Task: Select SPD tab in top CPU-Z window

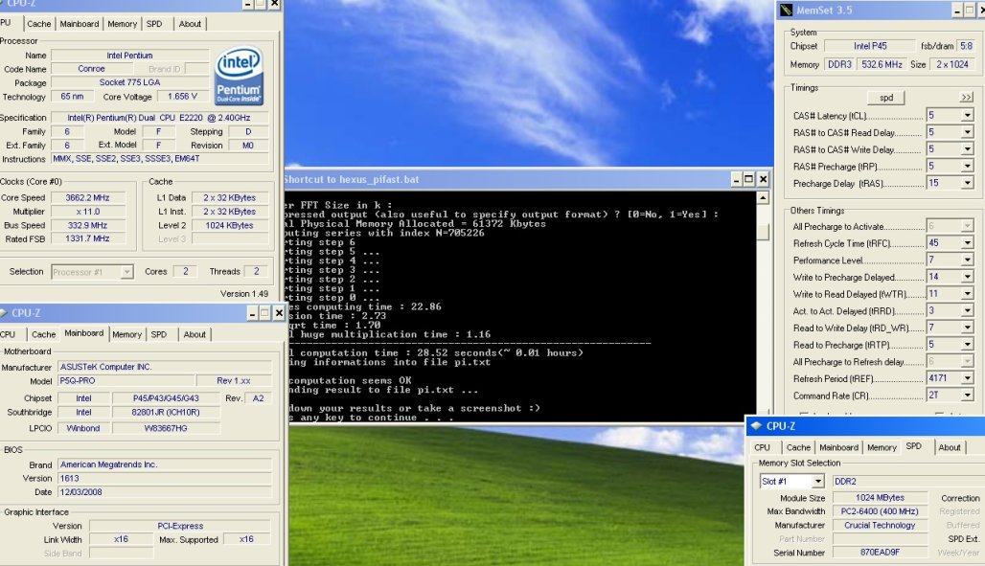Action: coord(154,24)
